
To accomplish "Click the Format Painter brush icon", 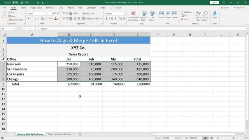I will [x=9, y=20].
